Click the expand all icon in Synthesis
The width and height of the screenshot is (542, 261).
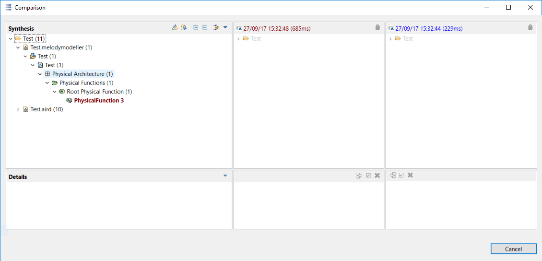coord(196,28)
